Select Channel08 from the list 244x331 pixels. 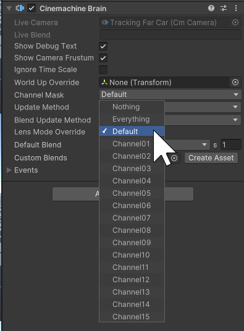pos(132,230)
